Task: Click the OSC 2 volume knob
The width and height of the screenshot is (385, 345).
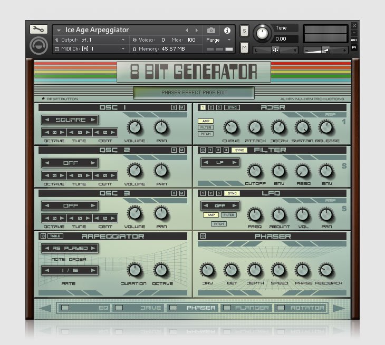Action: click(x=134, y=171)
